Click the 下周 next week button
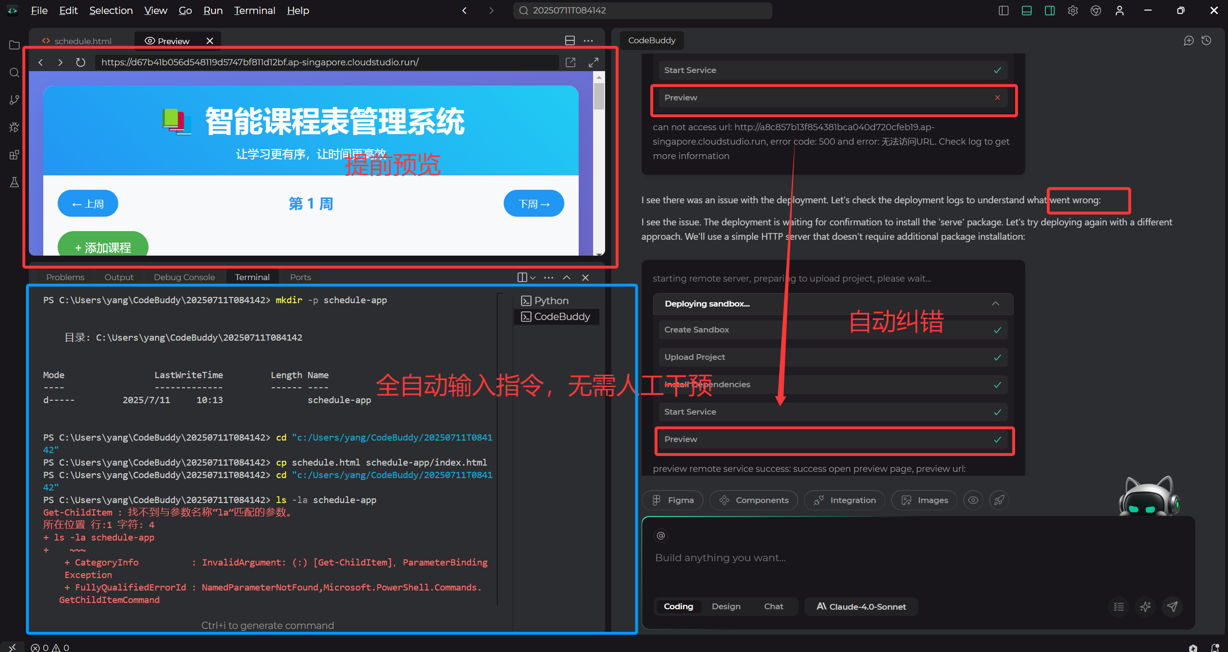The height and width of the screenshot is (652, 1228). click(533, 204)
